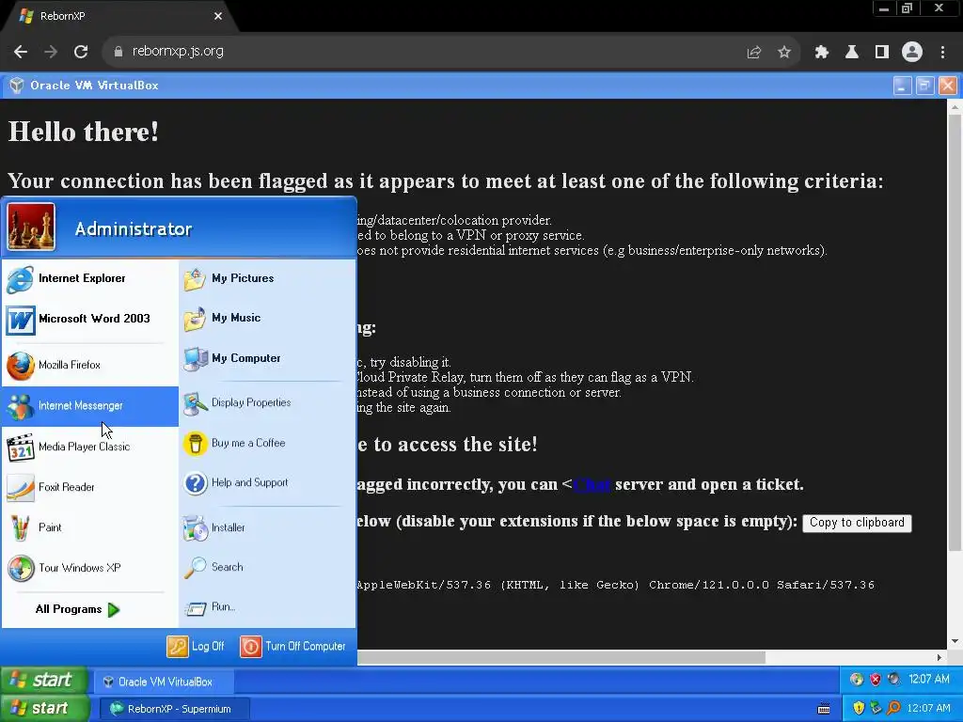Viewport: 963px width, 722px height.
Task: Click Buy me a Coffee entry
Action: point(266,444)
